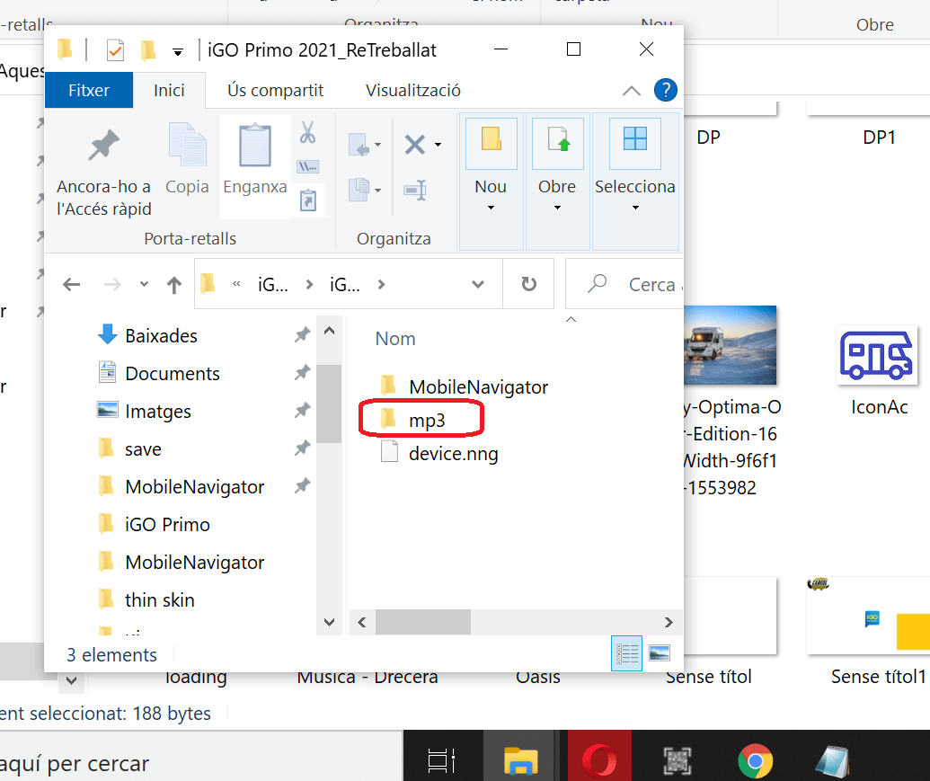
Task: Click the Enganxa clipboard icon
Action: tap(254, 146)
